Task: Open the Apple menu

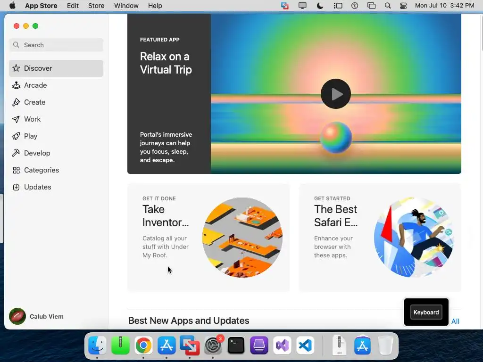Action: (12, 6)
